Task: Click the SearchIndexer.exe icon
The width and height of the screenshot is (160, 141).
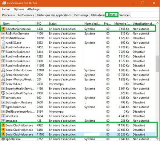Action: pyautogui.click(x=3, y=75)
